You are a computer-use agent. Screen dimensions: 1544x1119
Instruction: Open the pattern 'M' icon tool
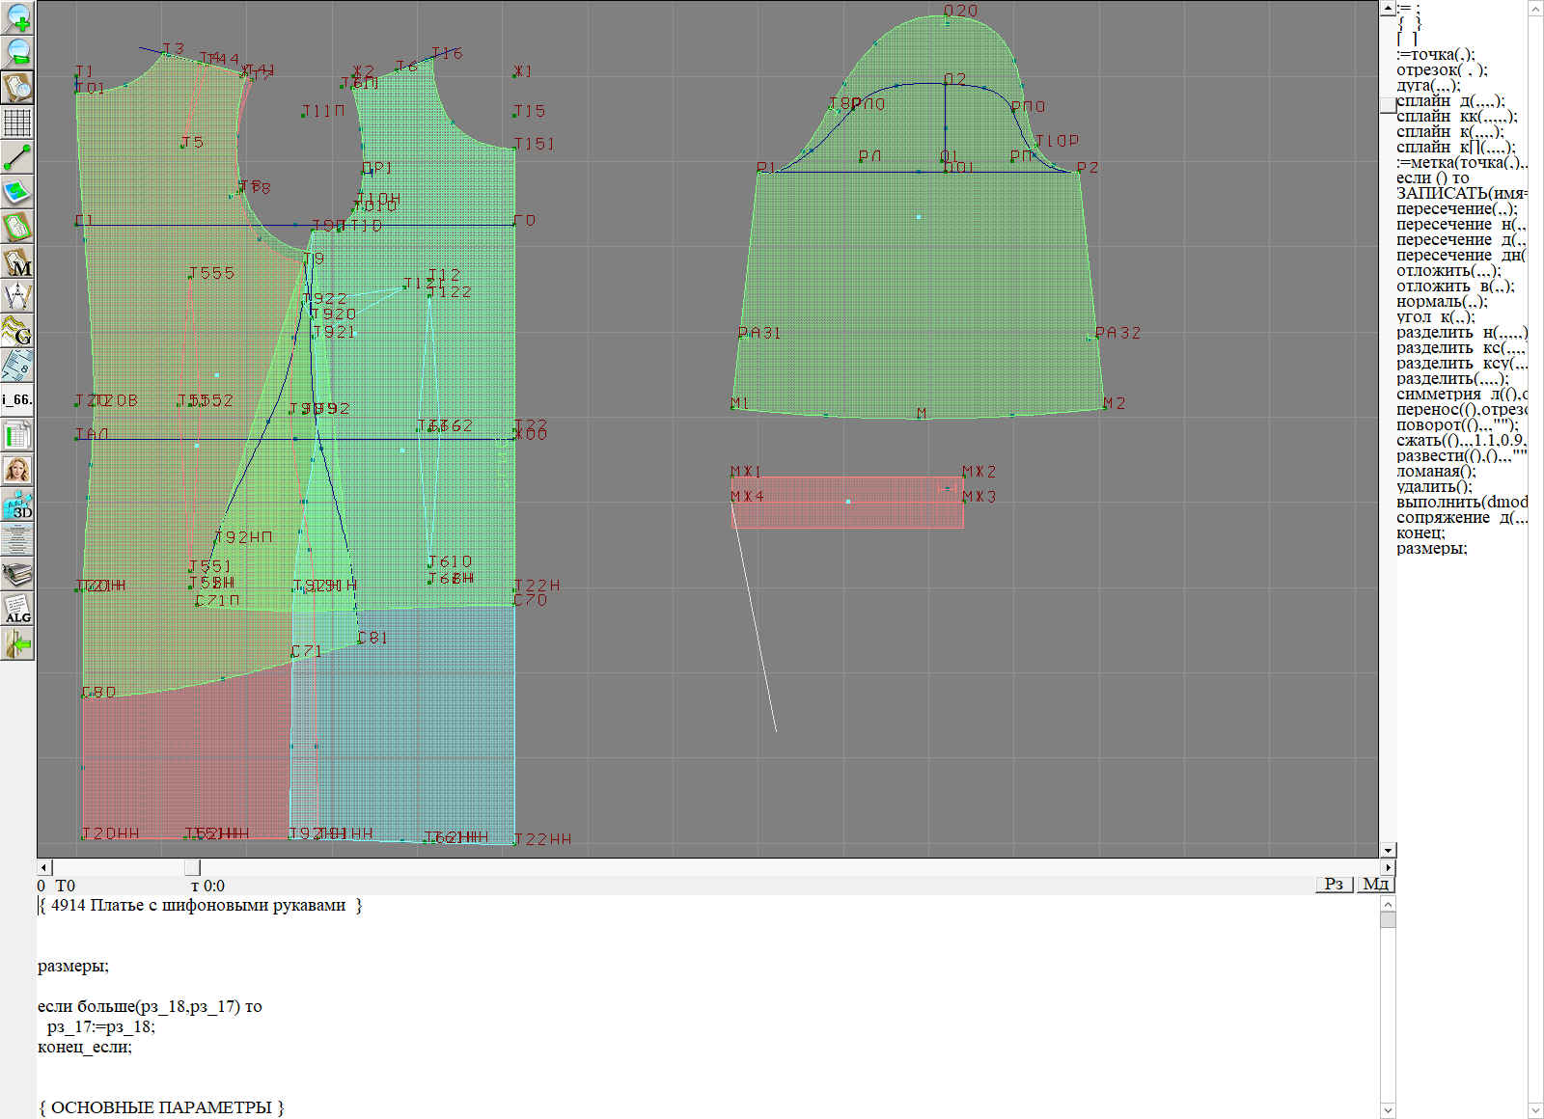[x=17, y=262]
